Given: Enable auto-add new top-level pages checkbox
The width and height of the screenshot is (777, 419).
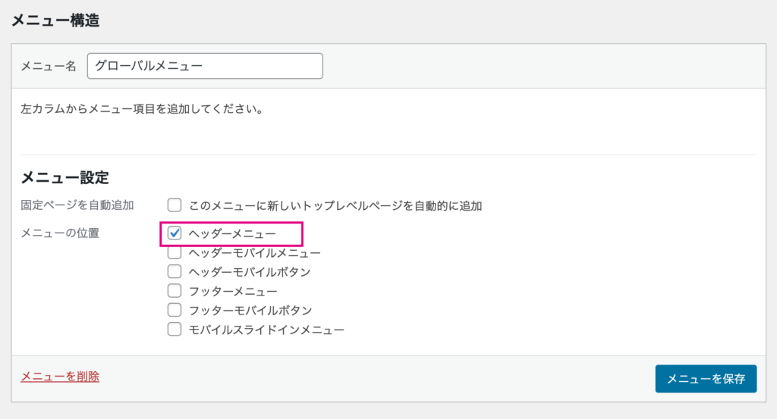Looking at the screenshot, I should coord(175,205).
